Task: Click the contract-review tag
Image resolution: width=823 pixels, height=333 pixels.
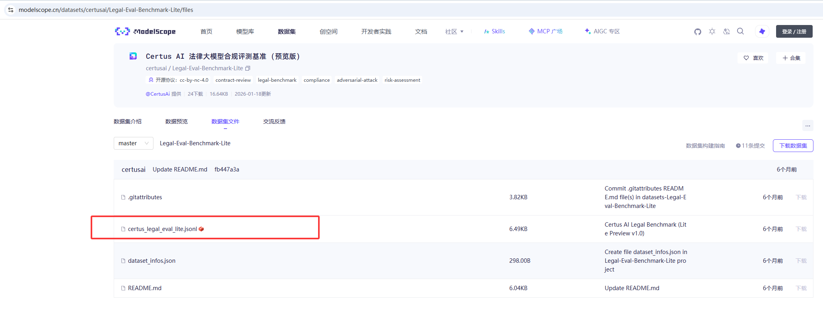Action: [x=233, y=80]
